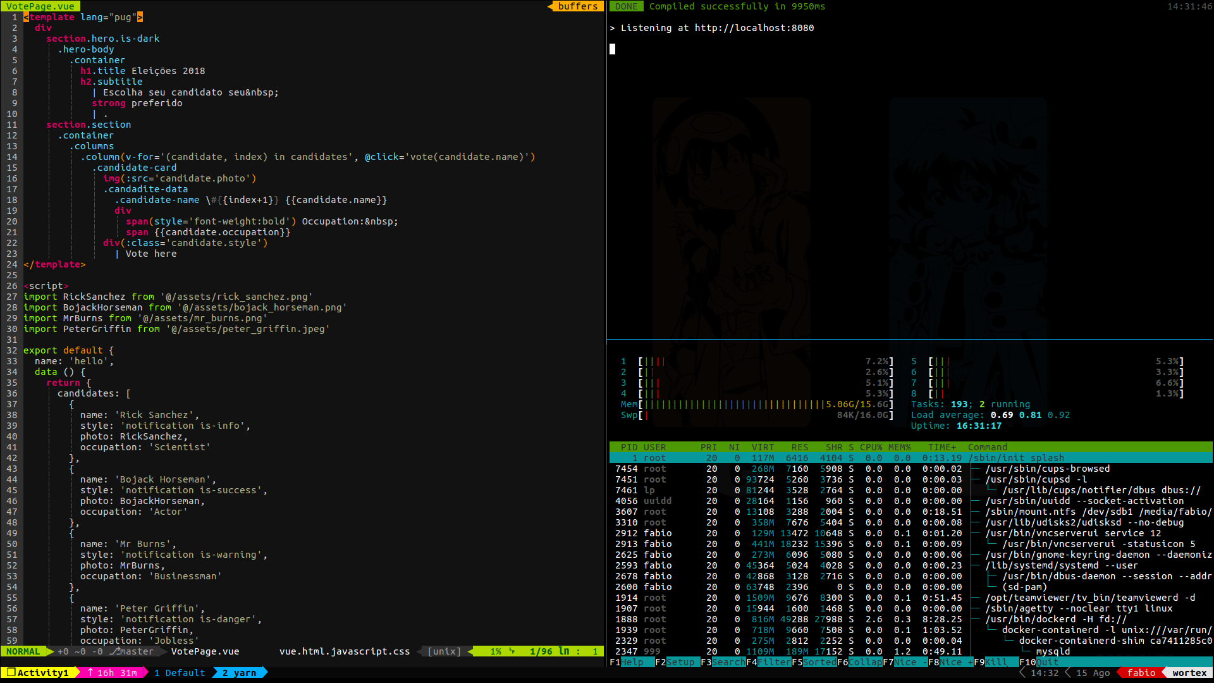Click the green DONE badge
1214x683 pixels.
pos(626,6)
